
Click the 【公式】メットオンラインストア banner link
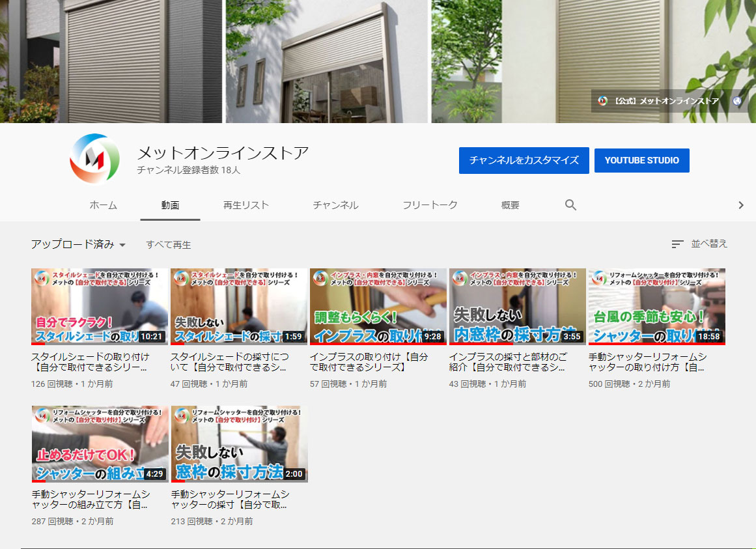(659, 101)
